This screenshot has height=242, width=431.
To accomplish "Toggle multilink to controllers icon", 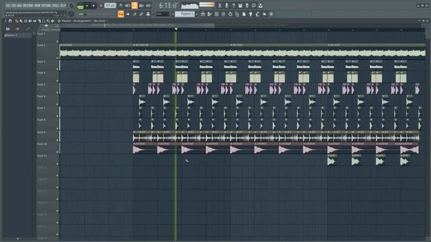I will coord(148,14).
